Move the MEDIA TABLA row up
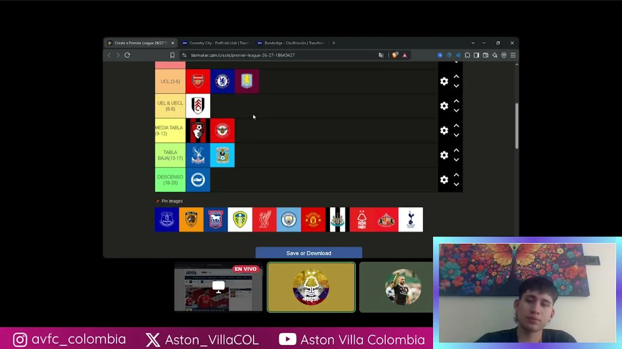 click(x=456, y=126)
